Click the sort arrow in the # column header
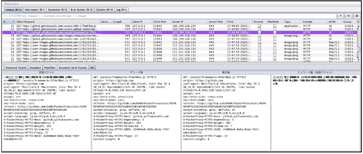363x154 pixels. point(13,22)
